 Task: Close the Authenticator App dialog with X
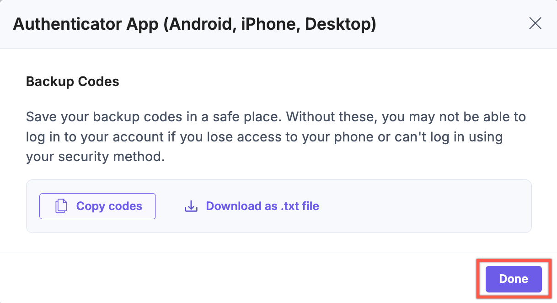point(535,24)
